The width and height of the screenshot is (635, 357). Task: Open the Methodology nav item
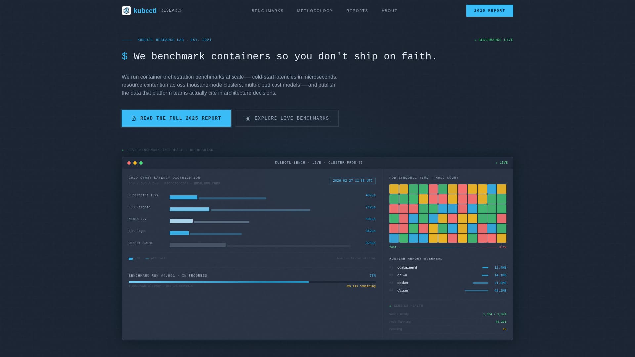click(x=315, y=11)
